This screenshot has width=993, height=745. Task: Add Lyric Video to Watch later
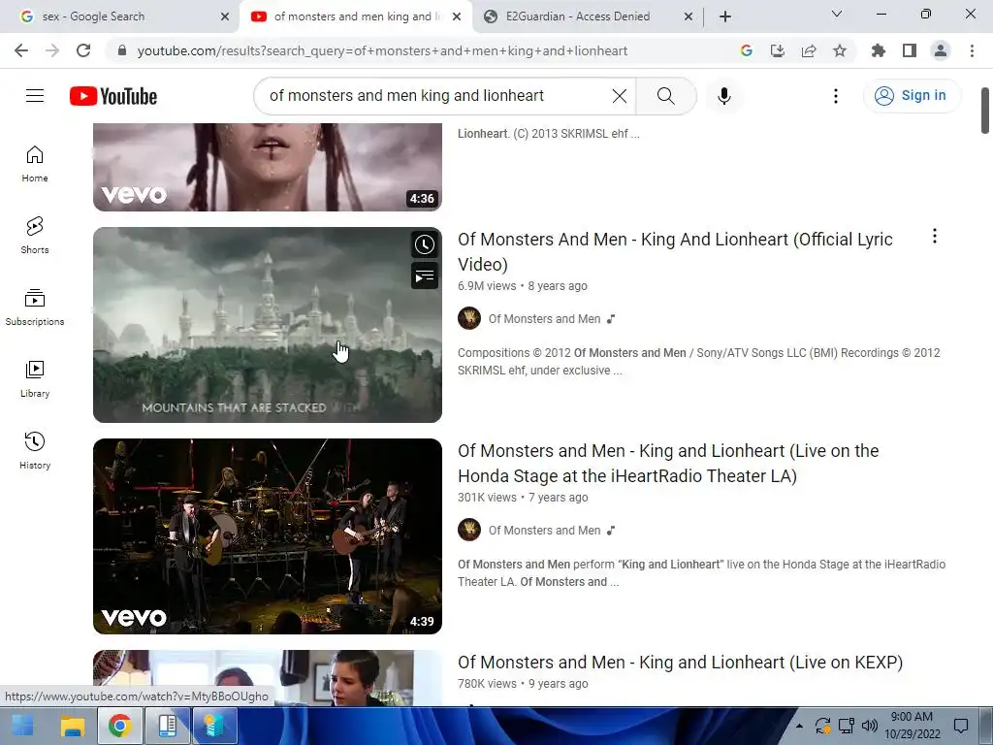tap(425, 244)
